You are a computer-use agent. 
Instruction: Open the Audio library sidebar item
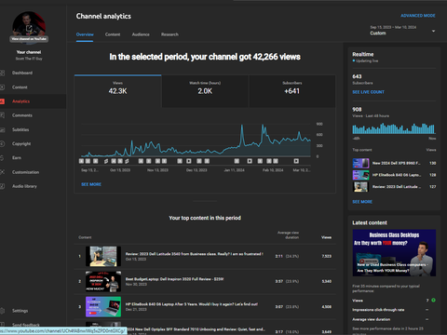pos(24,186)
